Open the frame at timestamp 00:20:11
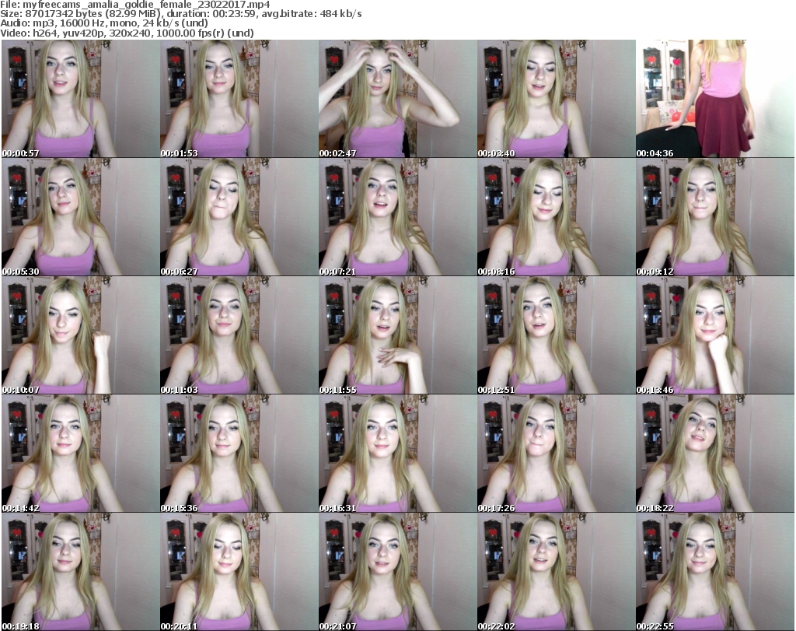Screen dimensions: 796x631 [x=239, y=572]
